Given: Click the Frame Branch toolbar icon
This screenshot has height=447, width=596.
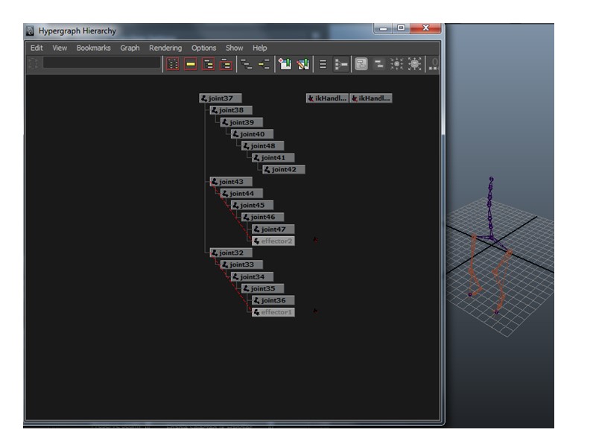Looking at the screenshot, I should [x=226, y=64].
